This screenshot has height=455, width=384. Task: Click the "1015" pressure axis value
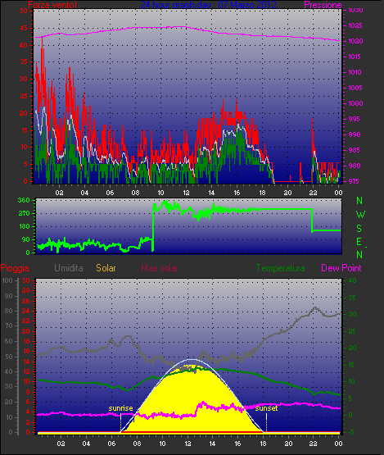click(355, 57)
